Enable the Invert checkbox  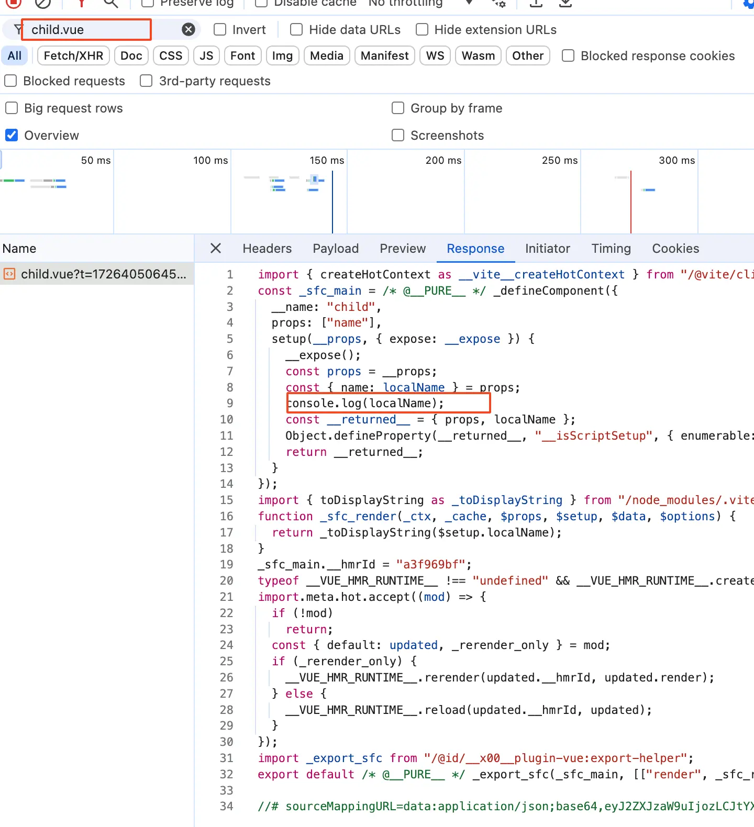point(220,30)
